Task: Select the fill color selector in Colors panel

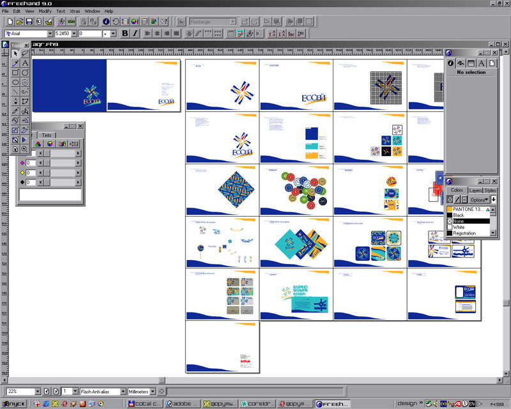Action: point(450,199)
